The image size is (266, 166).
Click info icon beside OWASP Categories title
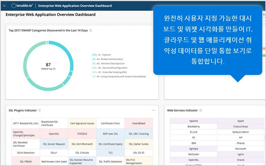[91, 31]
